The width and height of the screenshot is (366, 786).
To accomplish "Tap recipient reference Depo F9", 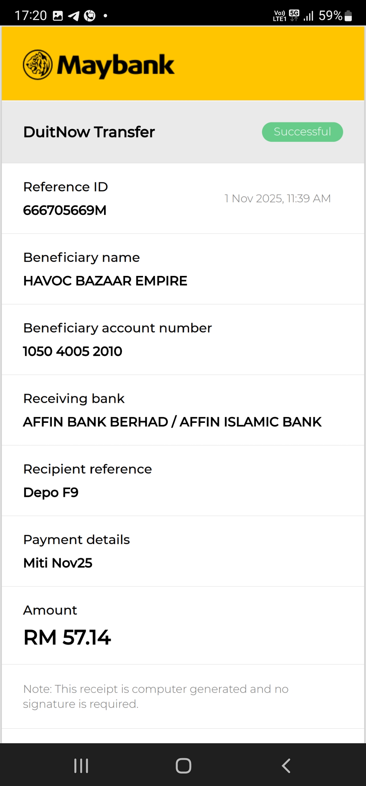I will 51,492.
